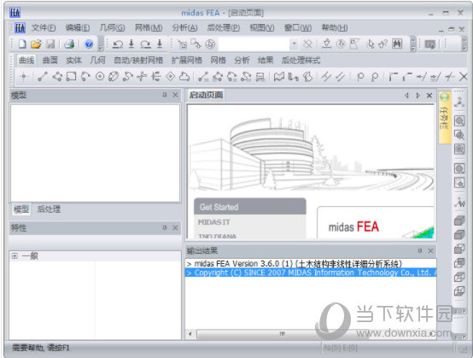This screenshot has width=473, height=358.
Task: Select the create line tool
Action: 43,77
